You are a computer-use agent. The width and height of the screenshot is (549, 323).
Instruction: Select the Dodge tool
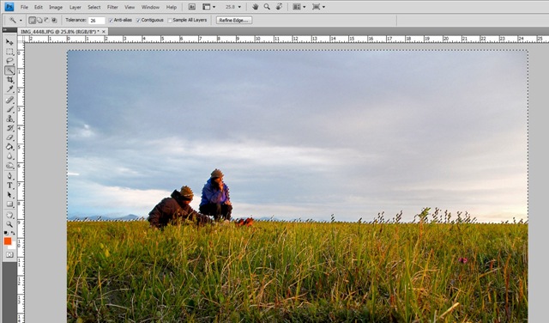[x=9, y=165]
